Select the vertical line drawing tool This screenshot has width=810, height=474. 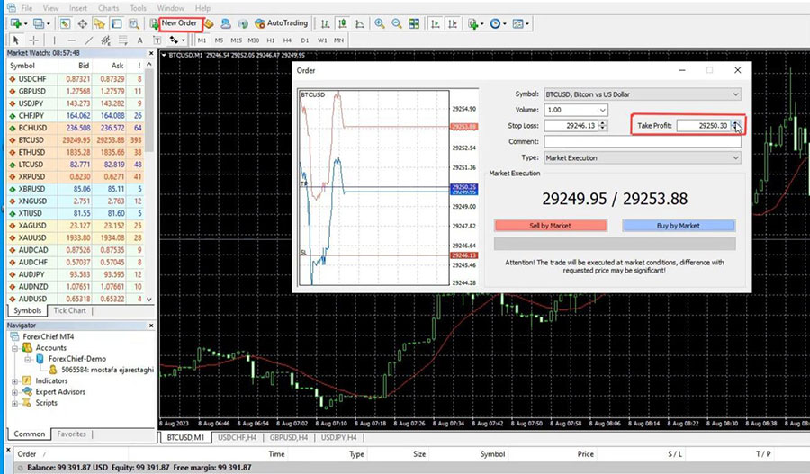(x=54, y=40)
